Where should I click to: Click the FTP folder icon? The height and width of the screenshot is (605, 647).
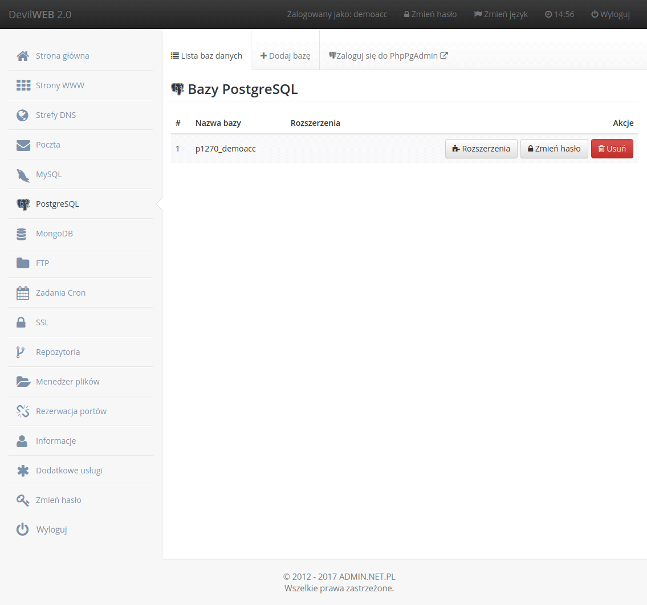pyautogui.click(x=23, y=263)
